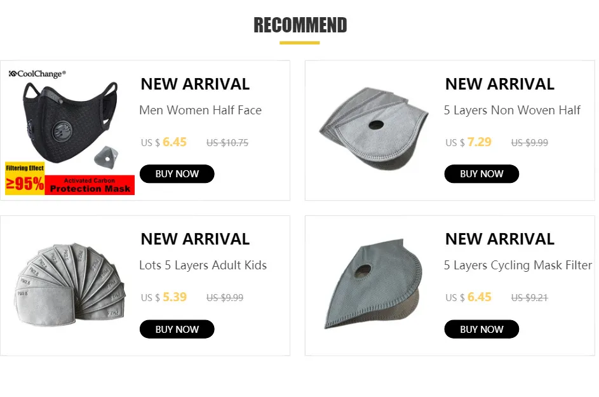Click the US $6.45 price of Half Face mask
Screen dimensions: 599x397
(163, 142)
